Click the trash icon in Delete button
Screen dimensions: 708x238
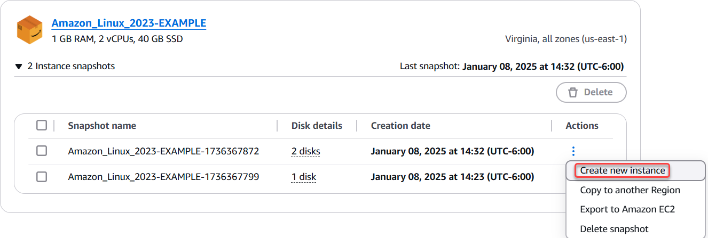(x=573, y=92)
